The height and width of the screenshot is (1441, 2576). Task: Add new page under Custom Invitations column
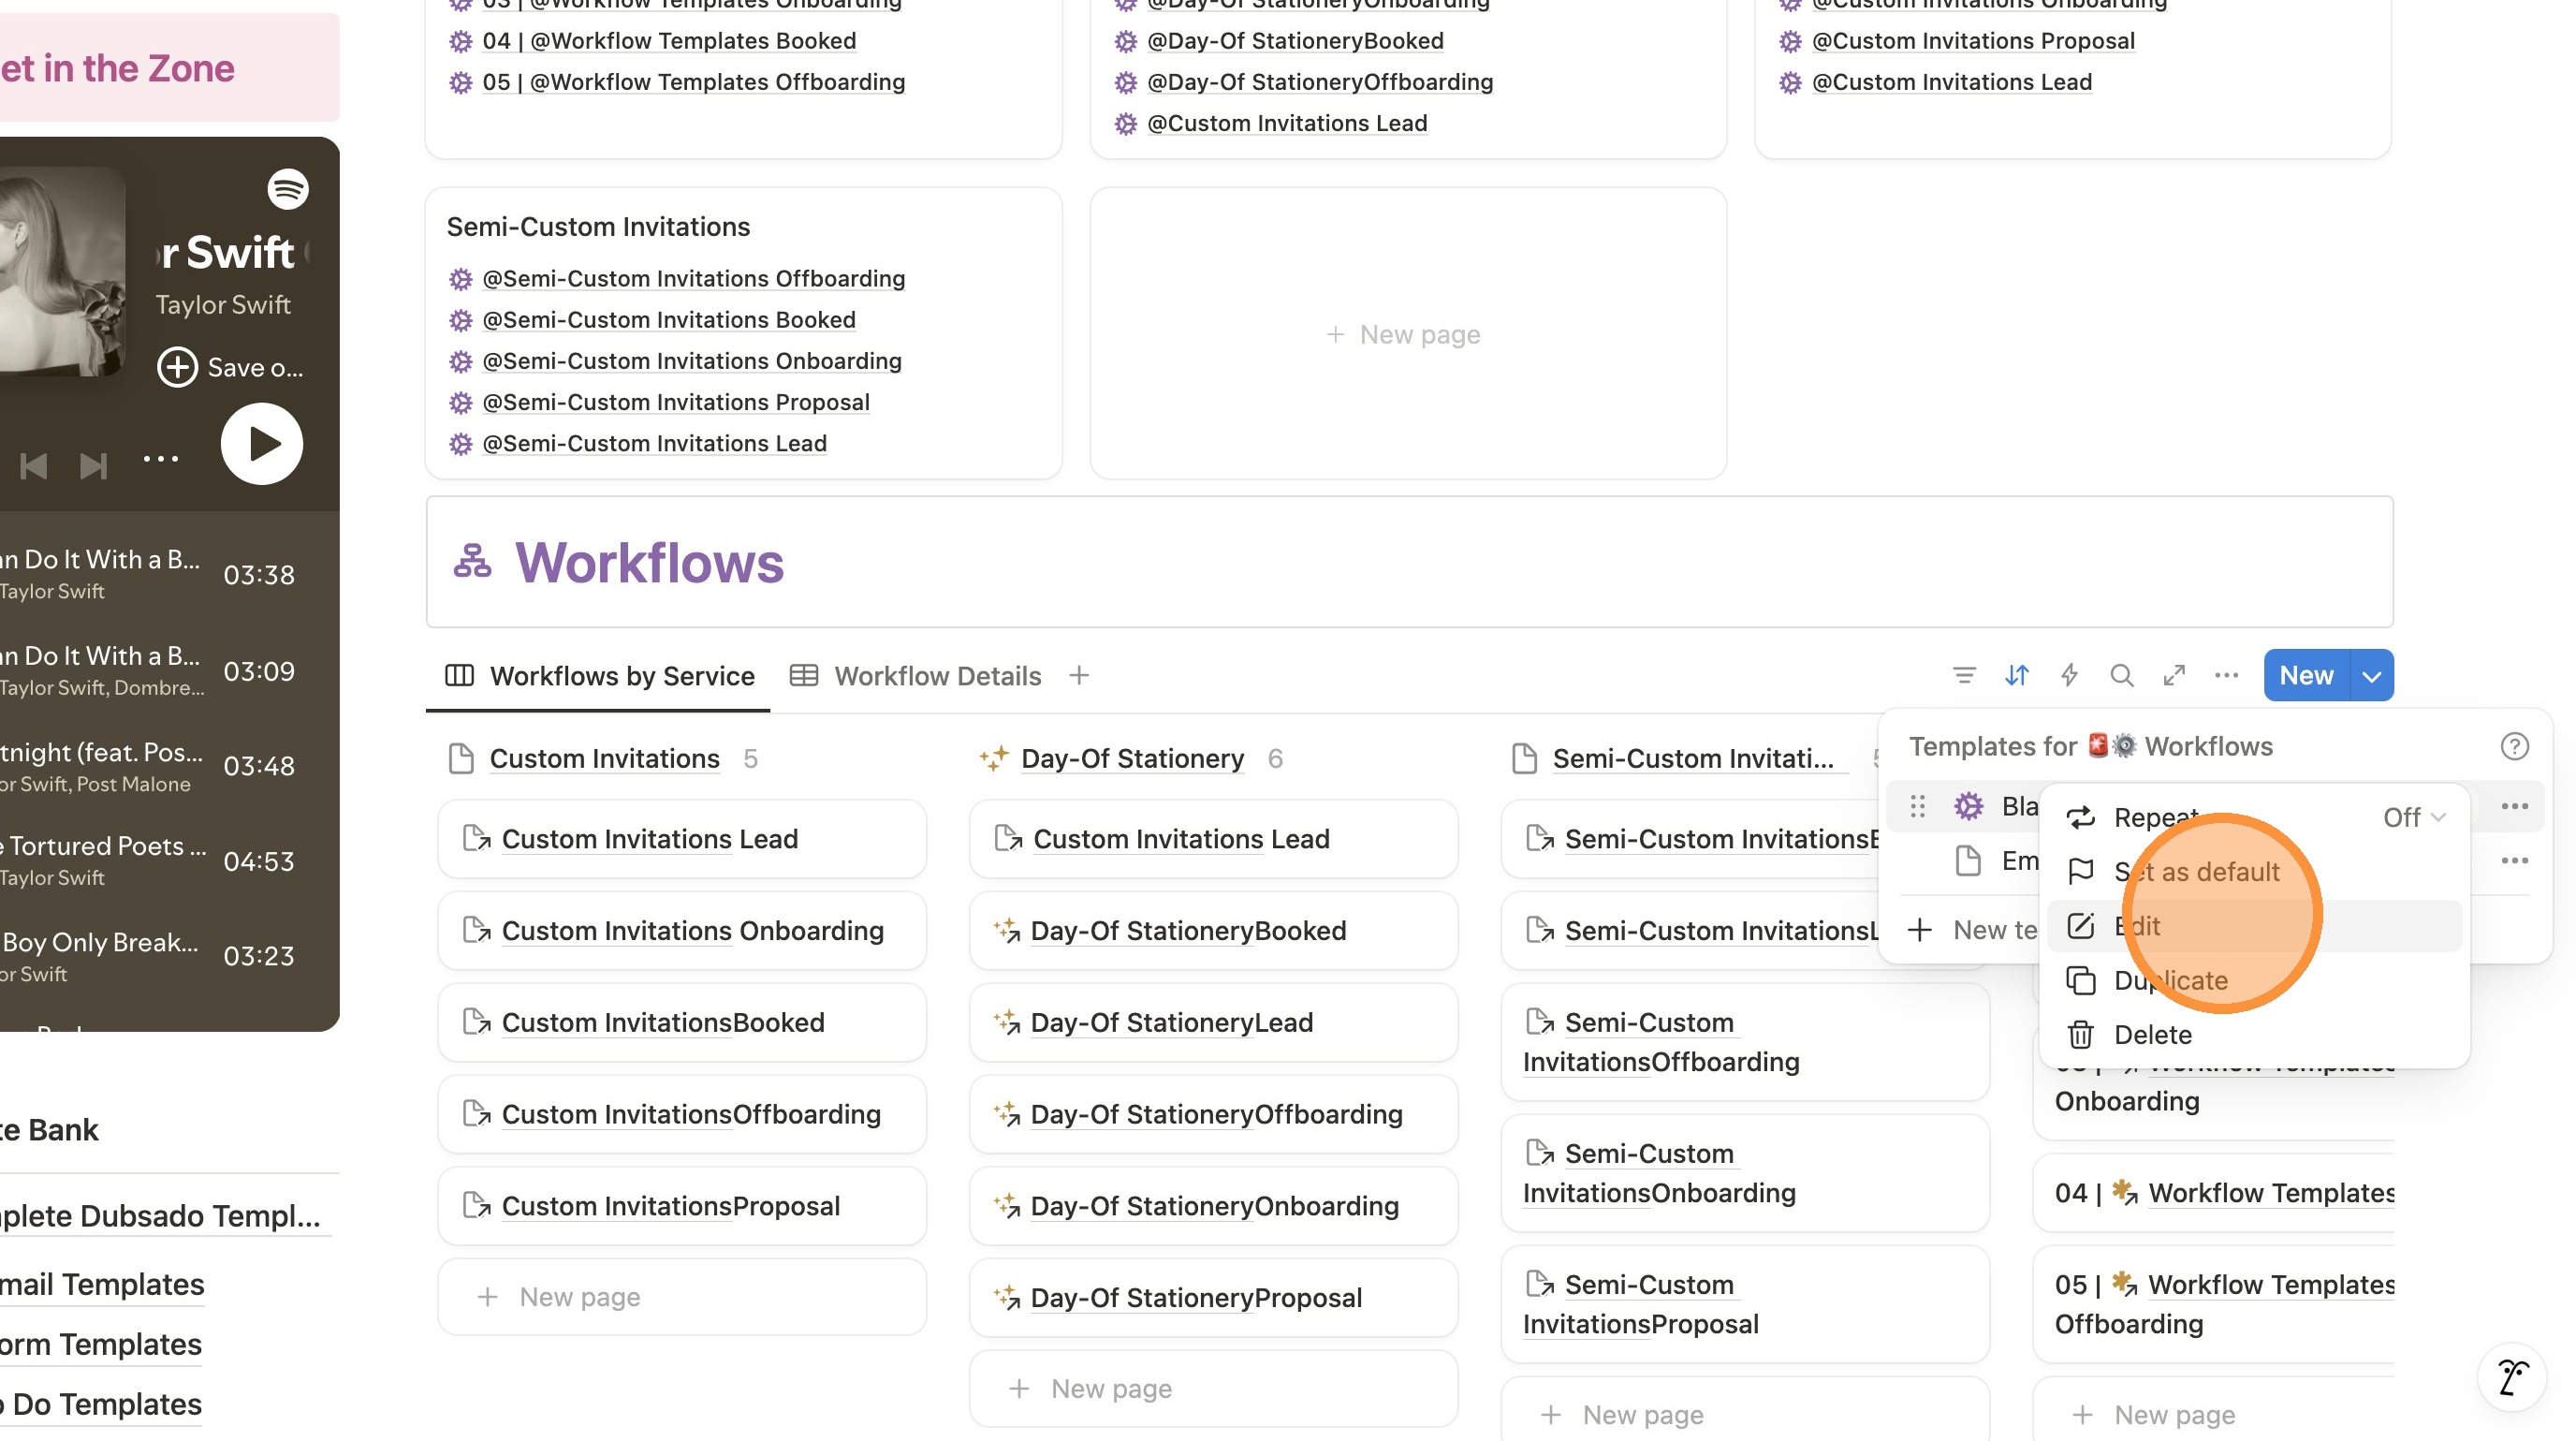coord(682,1297)
